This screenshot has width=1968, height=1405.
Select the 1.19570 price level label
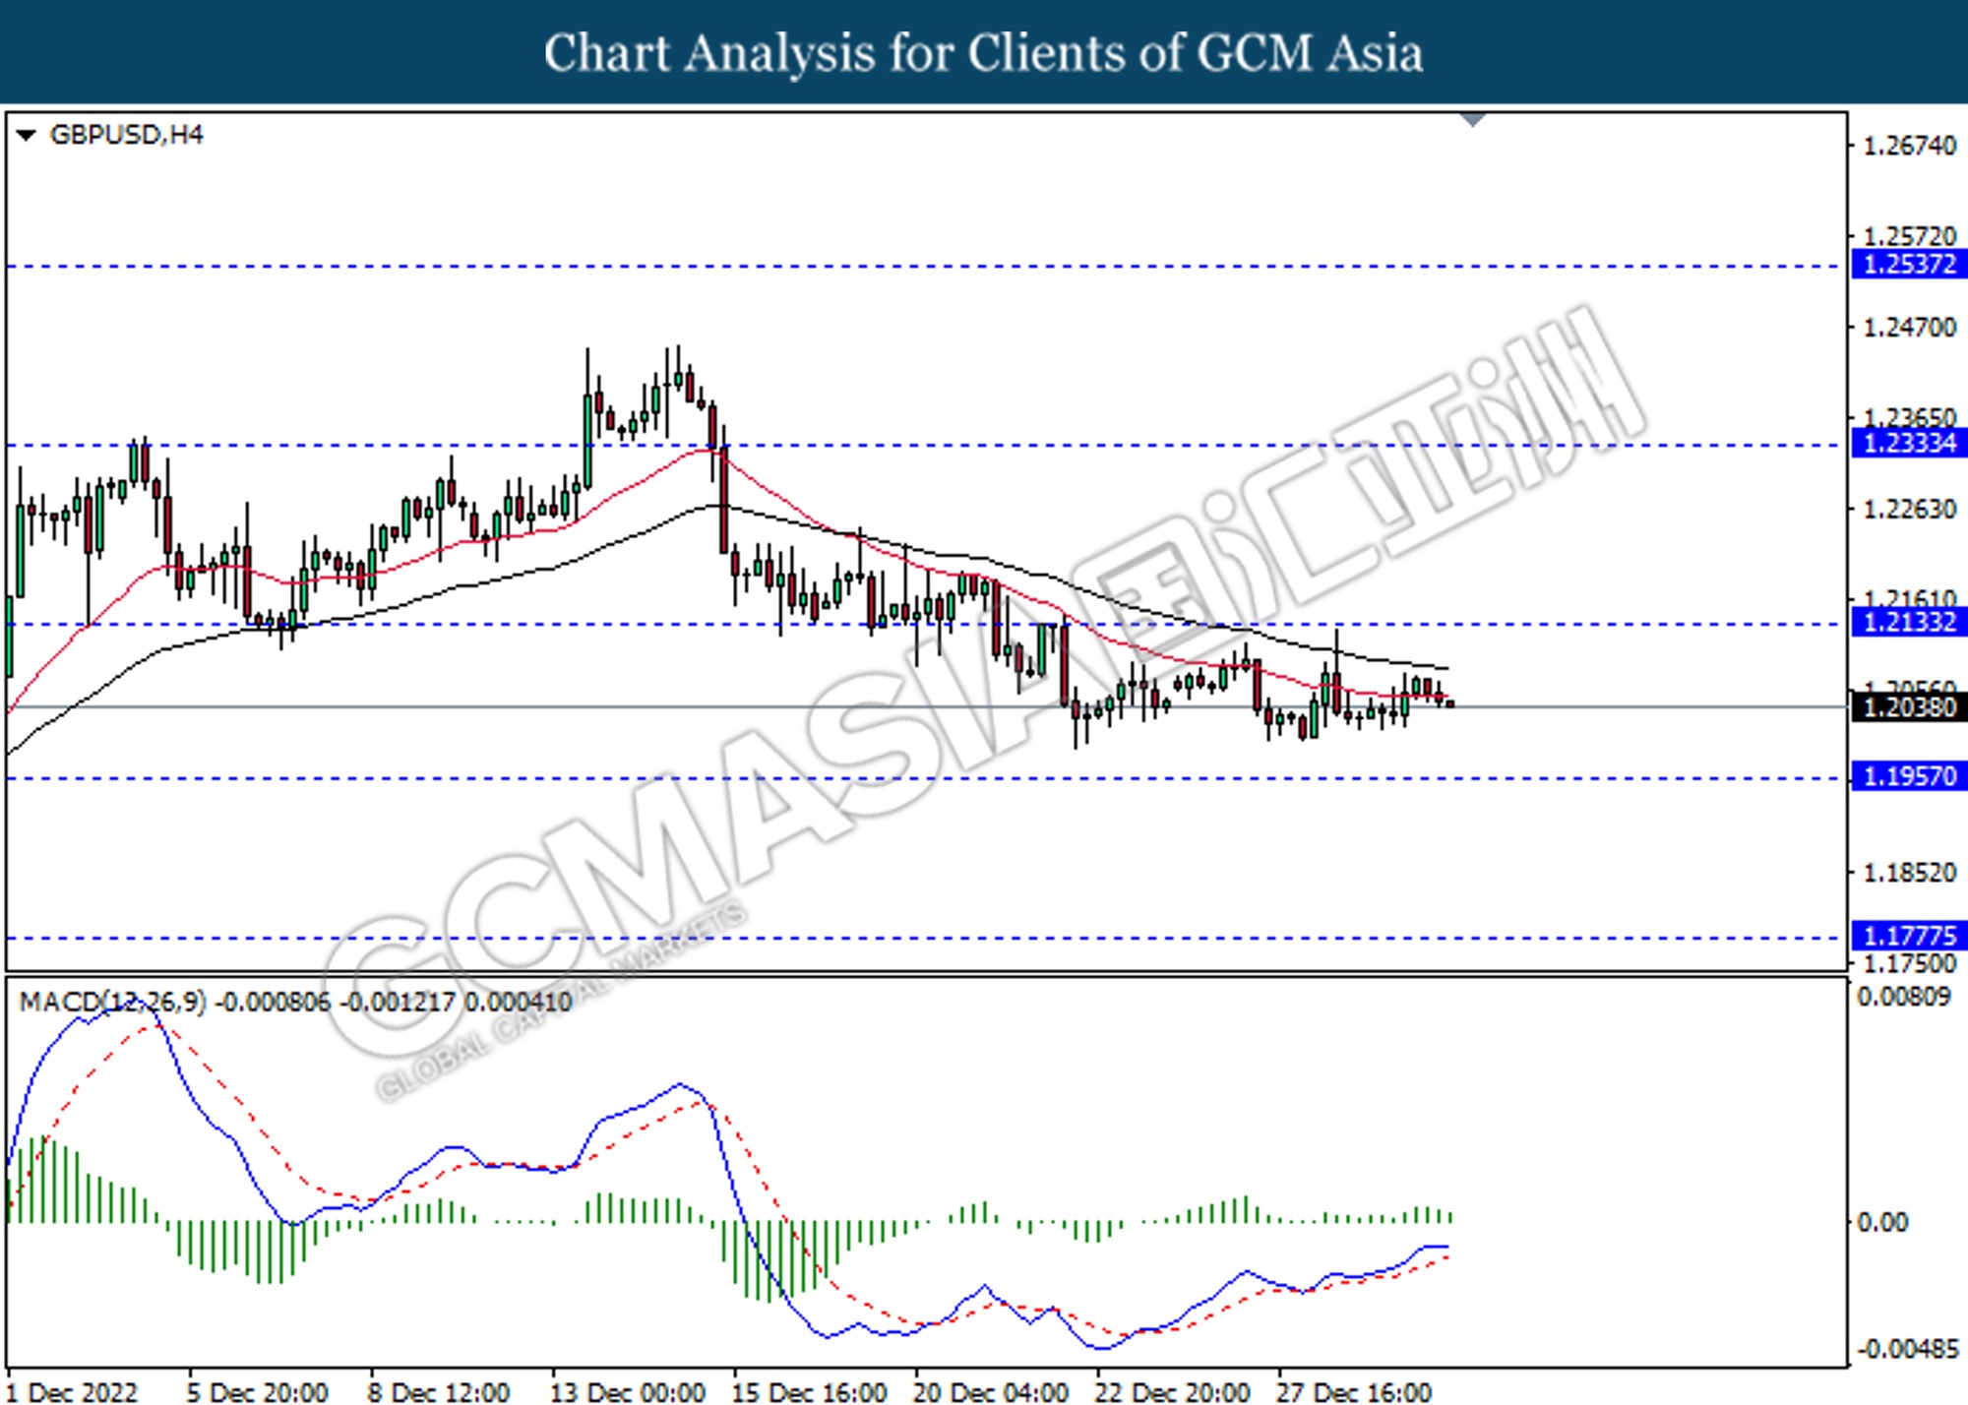[x=1909, y=777]
